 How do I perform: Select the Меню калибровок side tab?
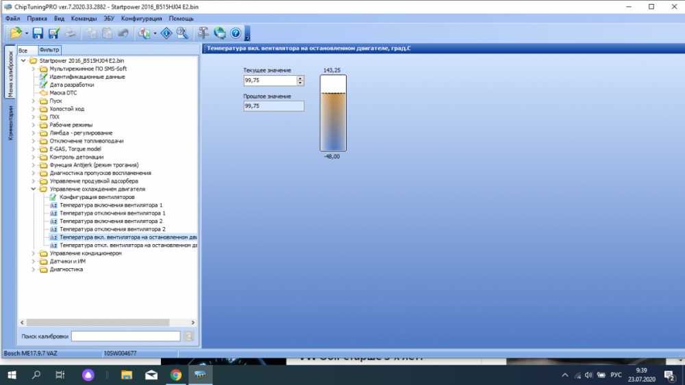(10, 73)
